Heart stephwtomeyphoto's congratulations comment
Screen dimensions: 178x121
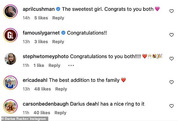pyautogui.click(x=172, y=59)
